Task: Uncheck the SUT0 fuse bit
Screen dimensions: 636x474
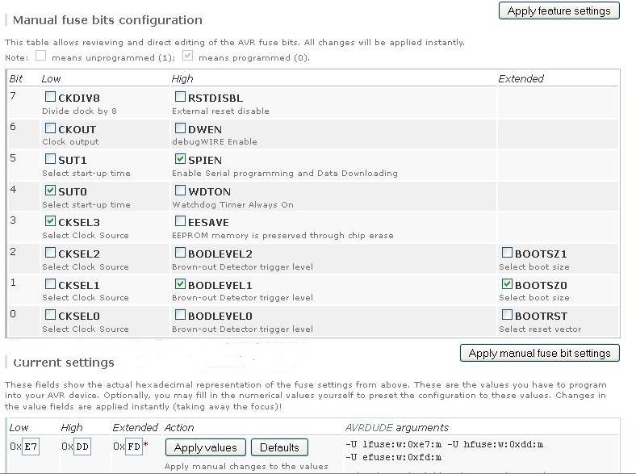Action: coord(50,190)
